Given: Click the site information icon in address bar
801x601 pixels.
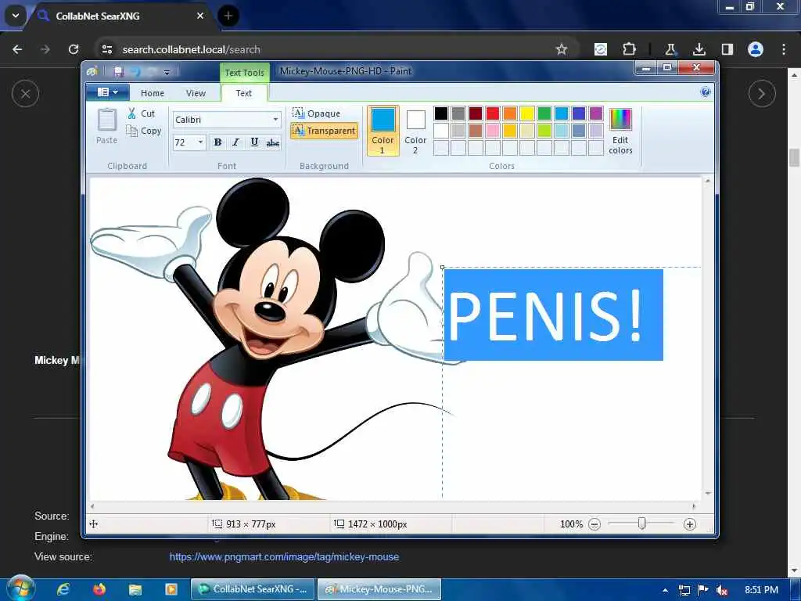Looking at the screenshot, I should tap(107, 49).
